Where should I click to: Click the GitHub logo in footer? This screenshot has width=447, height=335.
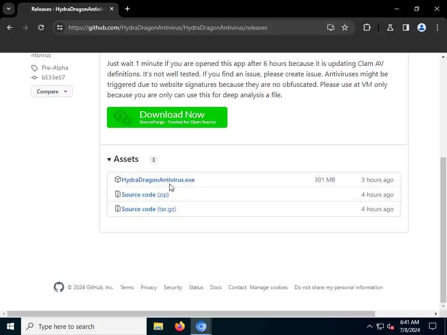[59, 287]
